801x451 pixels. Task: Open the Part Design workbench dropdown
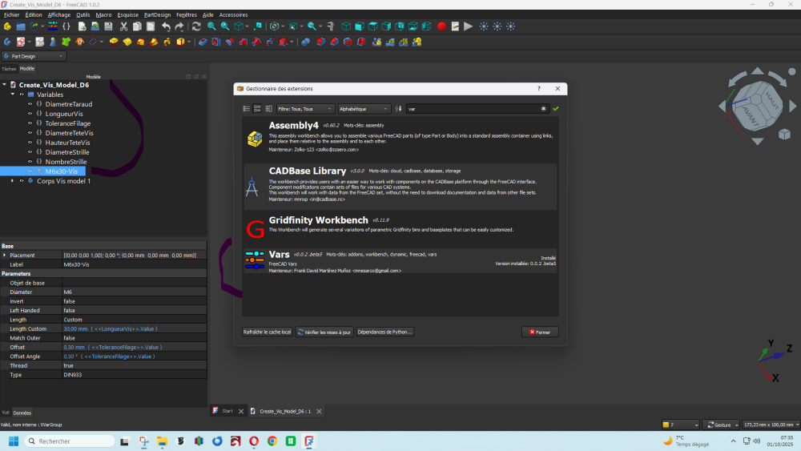34,56
